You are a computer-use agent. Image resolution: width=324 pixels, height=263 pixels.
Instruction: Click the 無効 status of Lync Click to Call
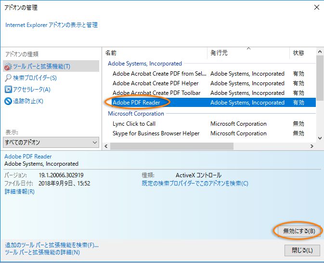point(298,124)
